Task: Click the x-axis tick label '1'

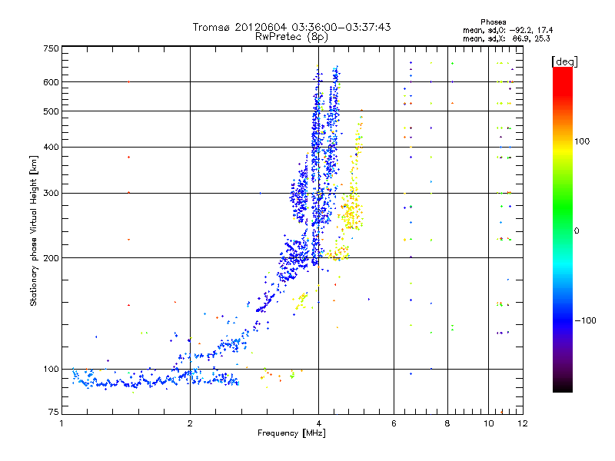Action: (x=62, y=423)
